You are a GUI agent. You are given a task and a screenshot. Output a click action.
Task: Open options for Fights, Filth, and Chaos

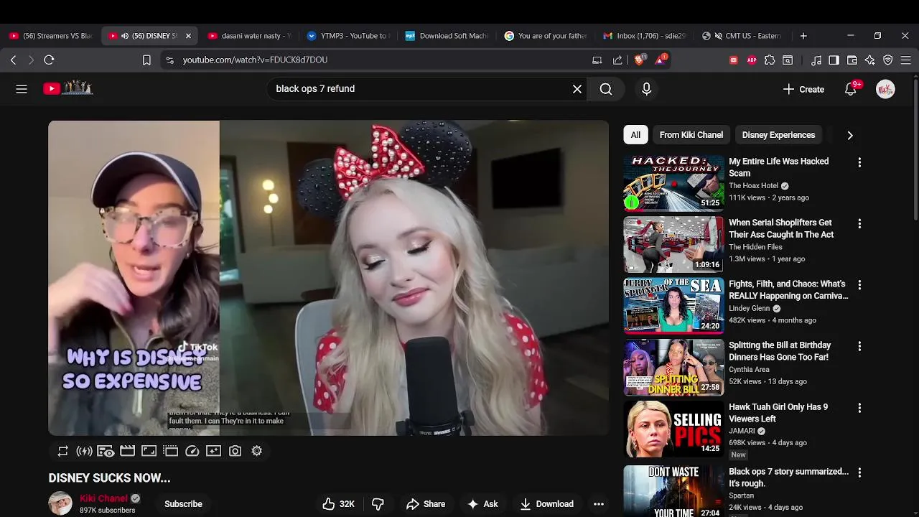859,285
